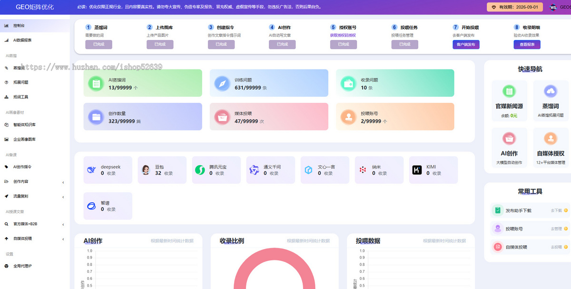Click 去投喂 beside 自媒体投喂 tool

[x=556, y=247]
